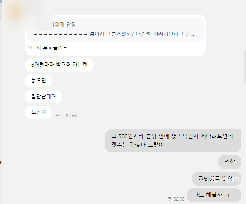The image size is (246, 204).
Task: Select the '나도 해볼까 ㅋㅋ' message bubble
Action: (214, 195)
